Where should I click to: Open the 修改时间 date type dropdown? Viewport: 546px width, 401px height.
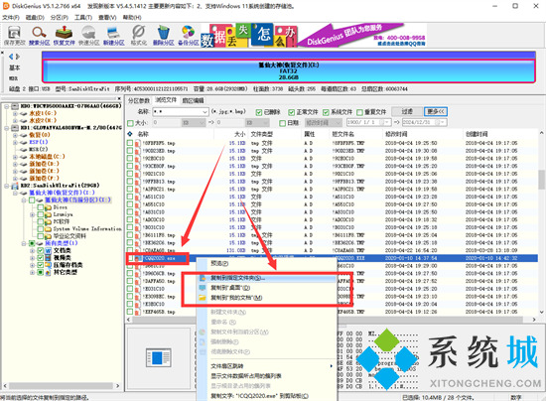tap(338, 123)
